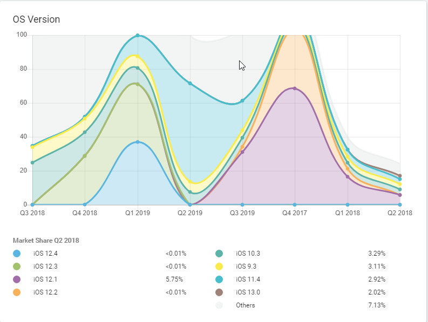Click the OS Version chart title
Screen dimensions: 428x322
[36, 19]
